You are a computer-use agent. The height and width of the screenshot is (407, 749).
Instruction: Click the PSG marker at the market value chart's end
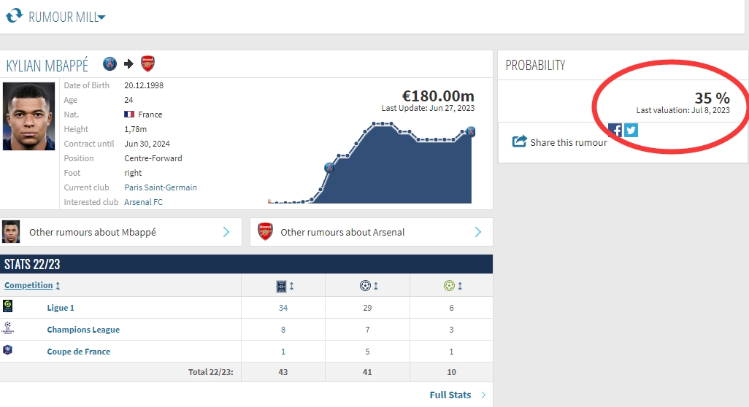pyautogui.click(x=471, y=131)
